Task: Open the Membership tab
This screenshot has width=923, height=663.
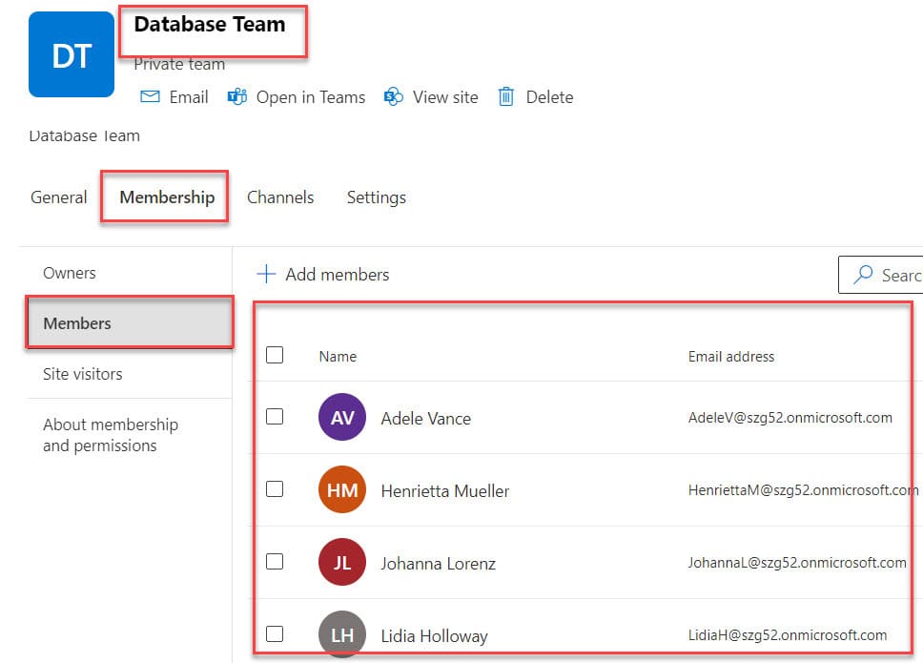Action: click(x=167, y=197)
